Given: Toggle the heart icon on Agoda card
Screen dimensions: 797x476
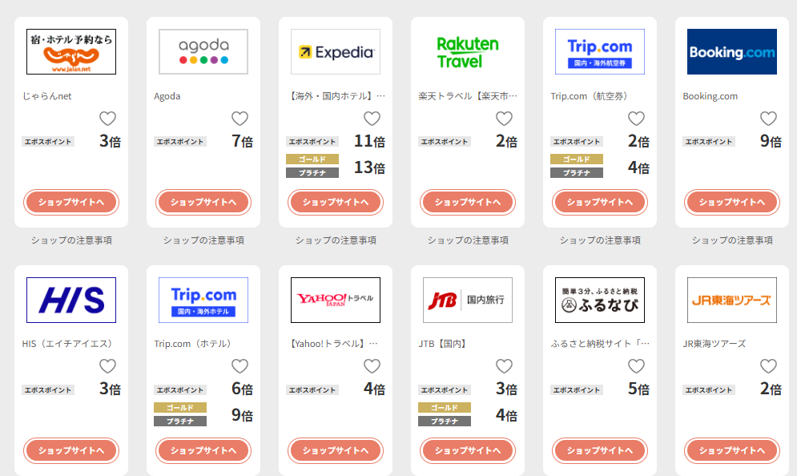Looking at the screenshot, I should pos(240,119).
